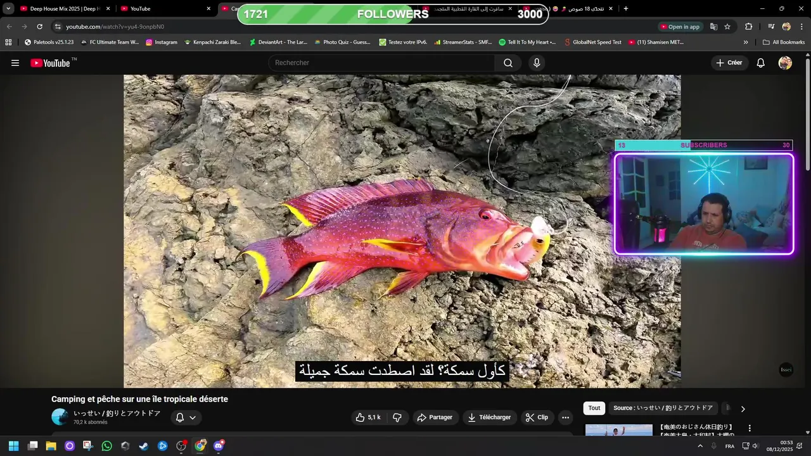Open File Explorer from the taskbar
The height and width of the screenshot is (456, 811).
click(51, 446)
